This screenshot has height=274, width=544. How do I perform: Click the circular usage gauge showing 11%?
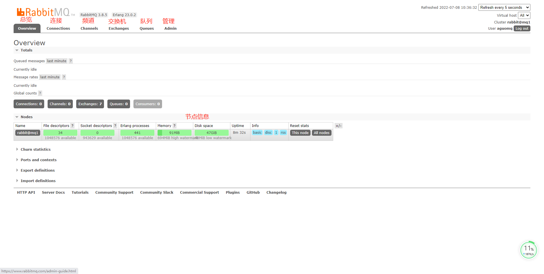click(528, 250)
